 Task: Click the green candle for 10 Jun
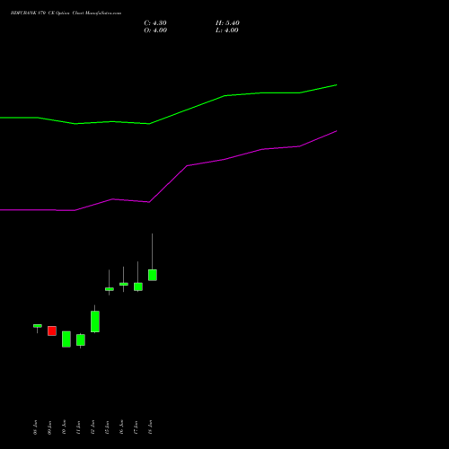[x=66, y=339]
